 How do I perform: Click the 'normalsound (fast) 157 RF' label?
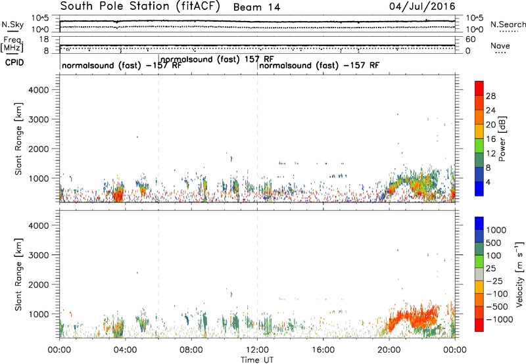pos(217,59)
